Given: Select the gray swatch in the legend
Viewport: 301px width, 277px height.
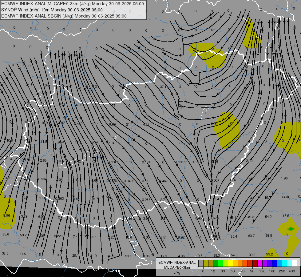Looking at the screenshot, I should [201, 263].
